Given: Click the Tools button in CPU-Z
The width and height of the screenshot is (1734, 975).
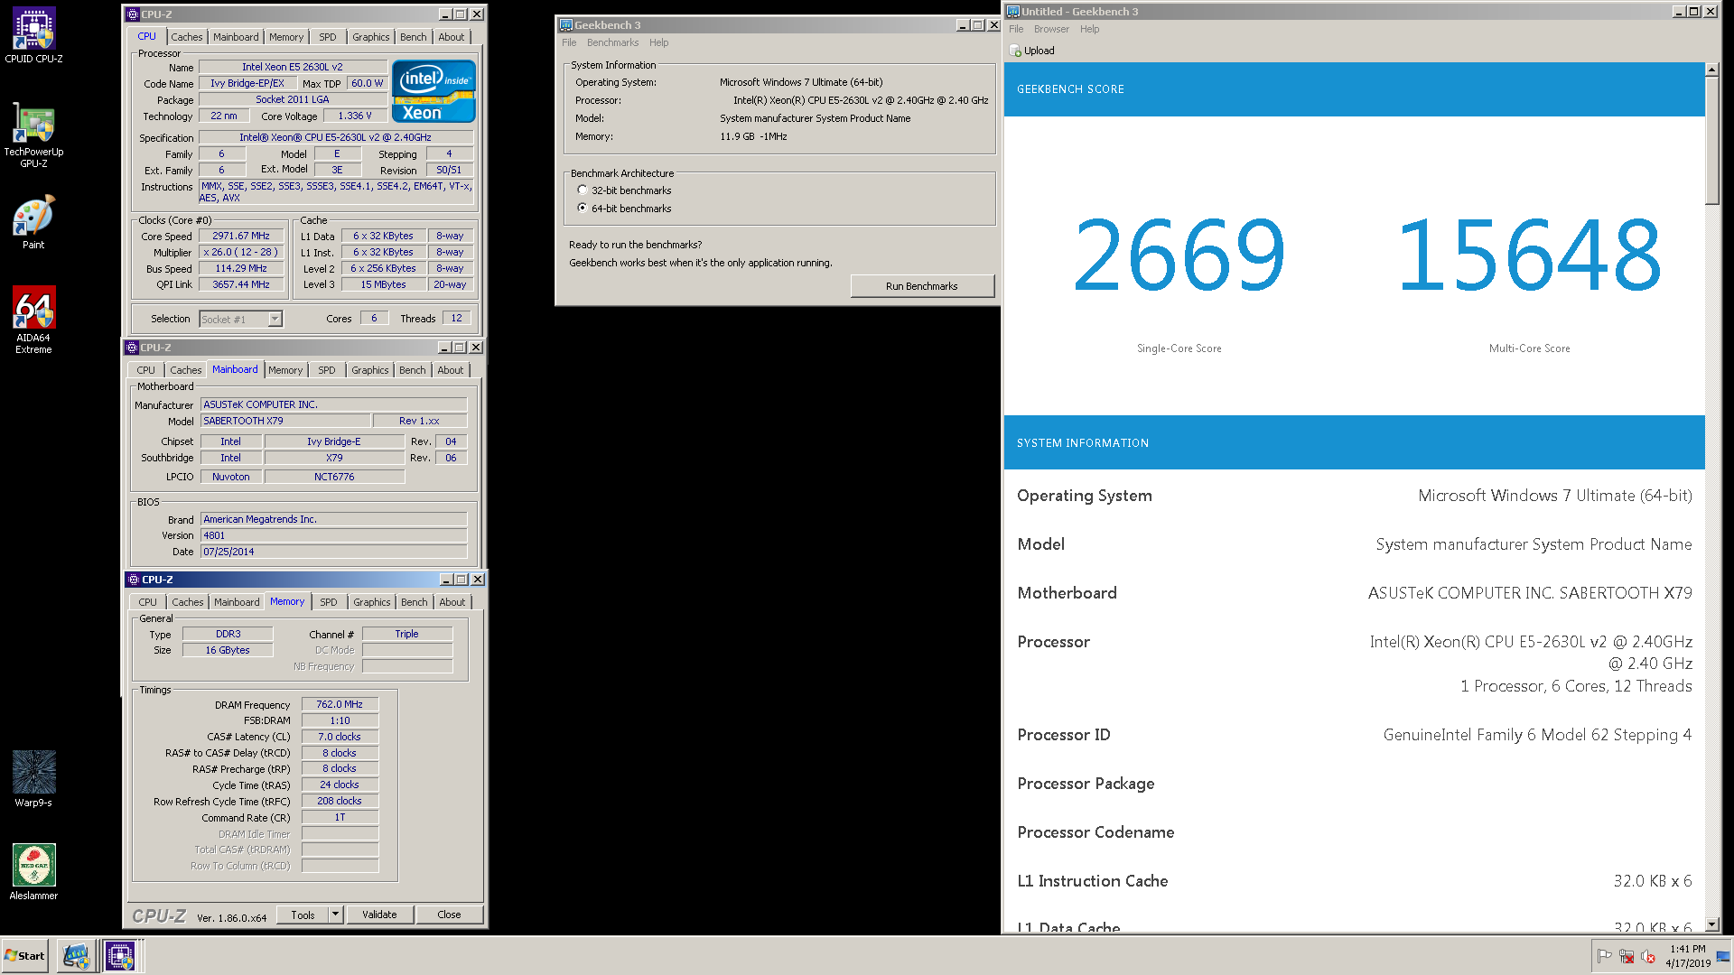Looking at the screenshot, I should point(303,915).
